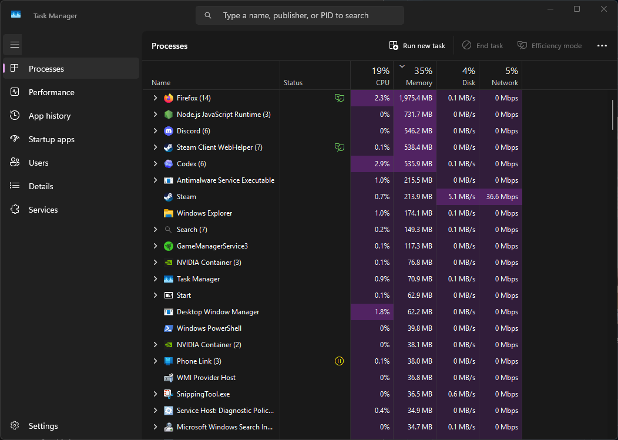
Task: Go to Startup apps page
Action: coord(71,139)
